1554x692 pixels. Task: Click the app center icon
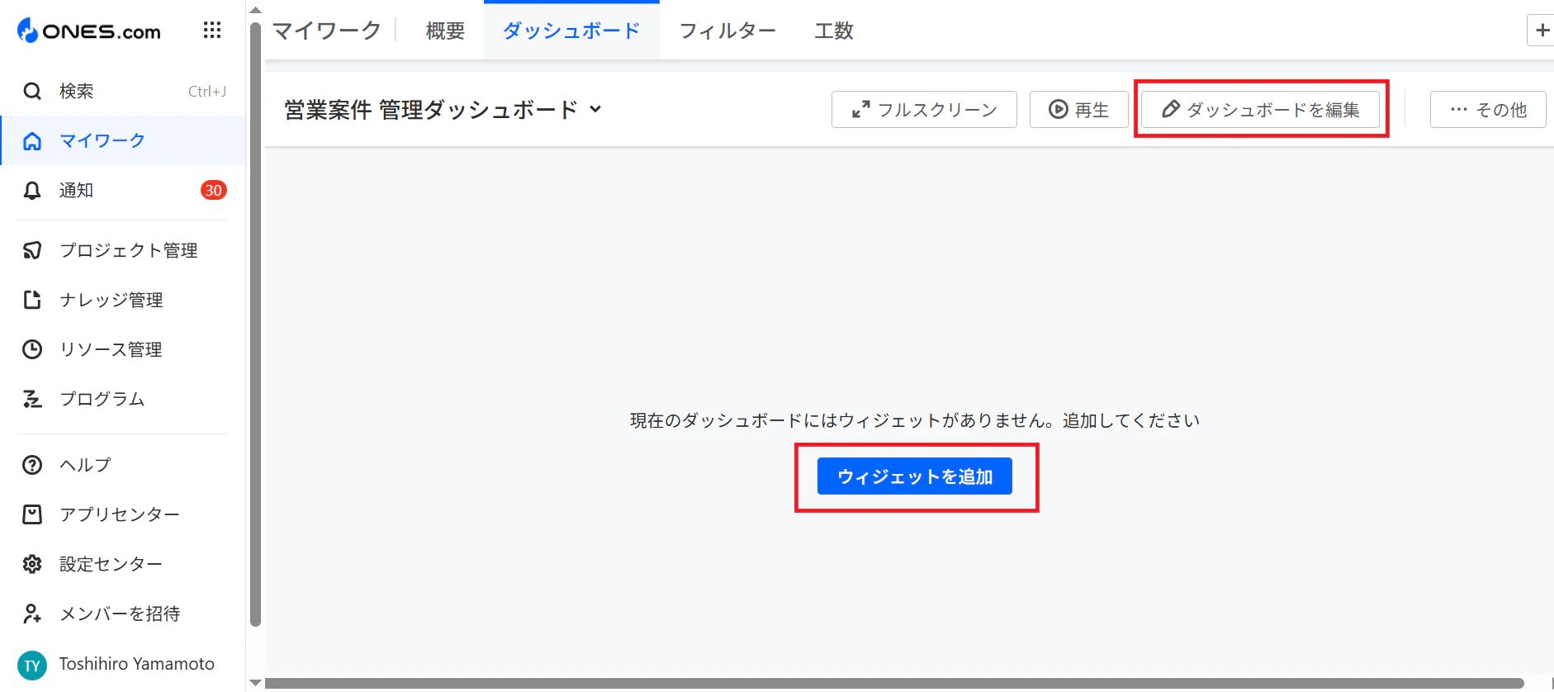tap(32, 514)
